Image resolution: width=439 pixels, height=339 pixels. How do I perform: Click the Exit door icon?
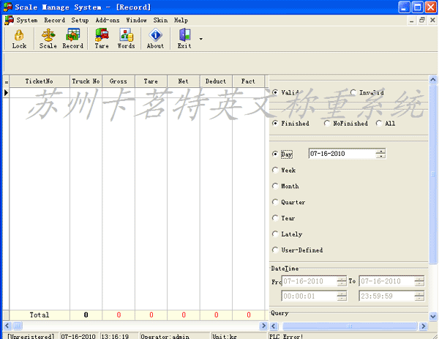pos(184,39)
